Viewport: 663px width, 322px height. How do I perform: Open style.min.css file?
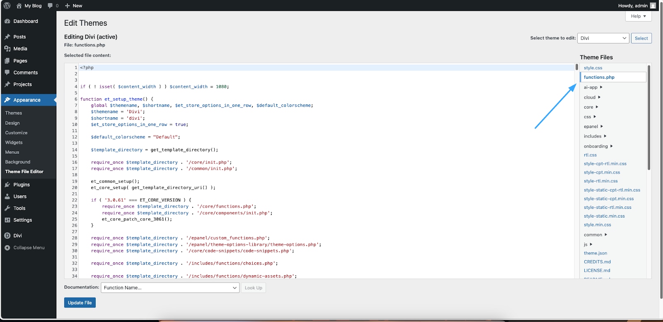[x=597, y=225]
